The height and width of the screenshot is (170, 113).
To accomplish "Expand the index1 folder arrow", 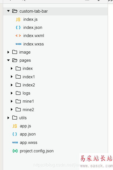I will 12,77.
